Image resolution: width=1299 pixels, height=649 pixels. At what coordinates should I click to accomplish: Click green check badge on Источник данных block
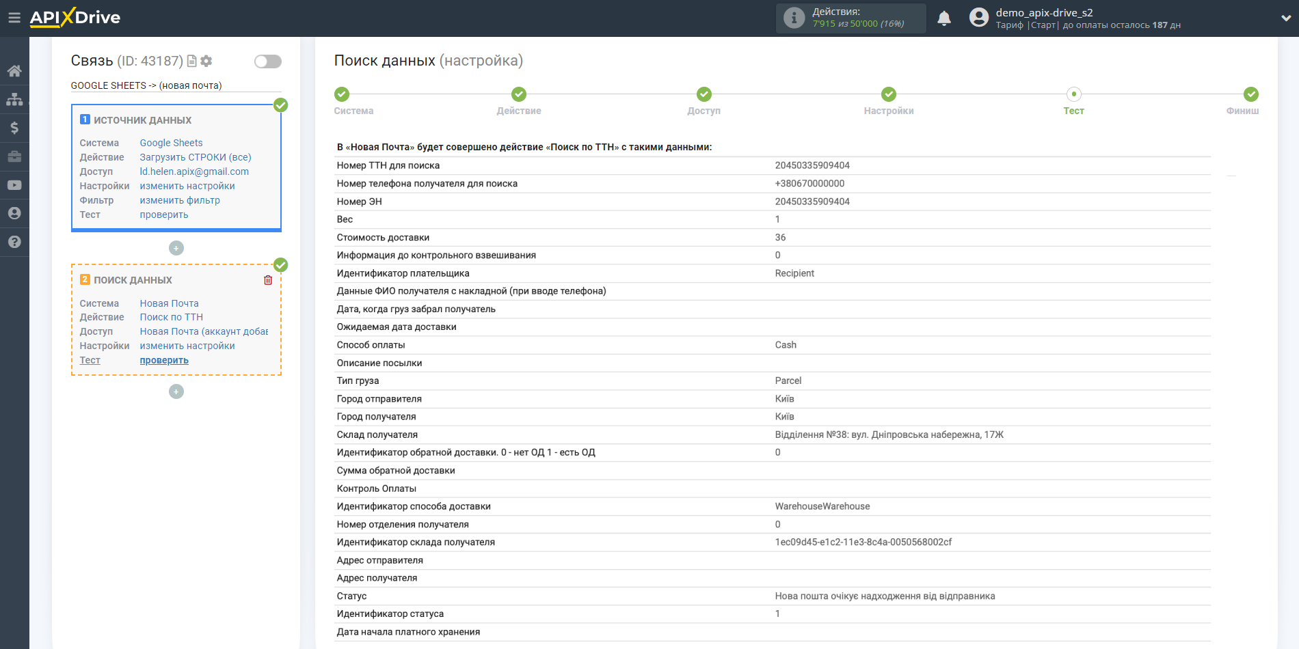pyautogui.click(x=281, y=105)
